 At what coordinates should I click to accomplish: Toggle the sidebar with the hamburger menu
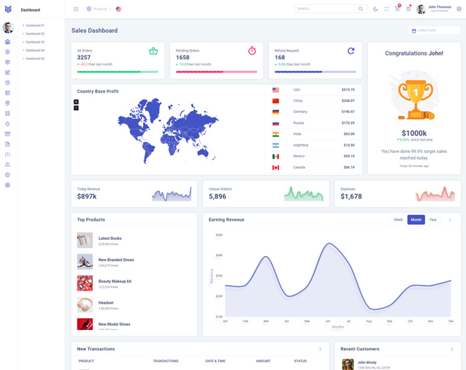pos(76,9)
